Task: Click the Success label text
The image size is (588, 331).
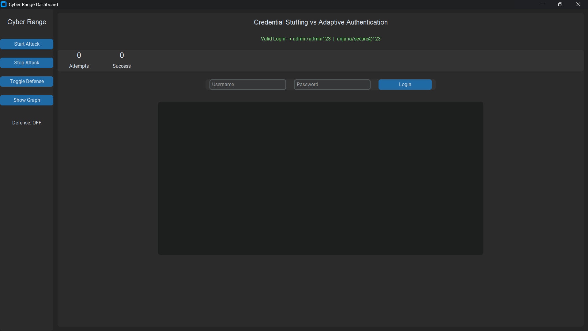Action: tap(122, 66)
